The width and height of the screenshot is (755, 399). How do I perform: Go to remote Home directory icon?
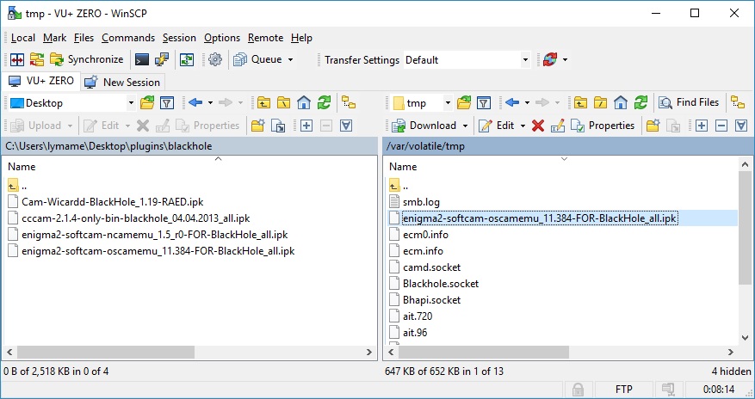[x=621, y=102]
